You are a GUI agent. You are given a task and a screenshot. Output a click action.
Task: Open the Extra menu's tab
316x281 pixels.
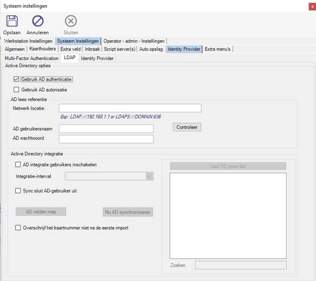(217, 49)
